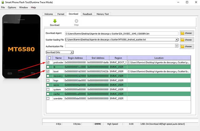The width and height of the screenshot is (200, 131).
Task: Uncheck the boot partition checkbox
Action: (48, 71)
